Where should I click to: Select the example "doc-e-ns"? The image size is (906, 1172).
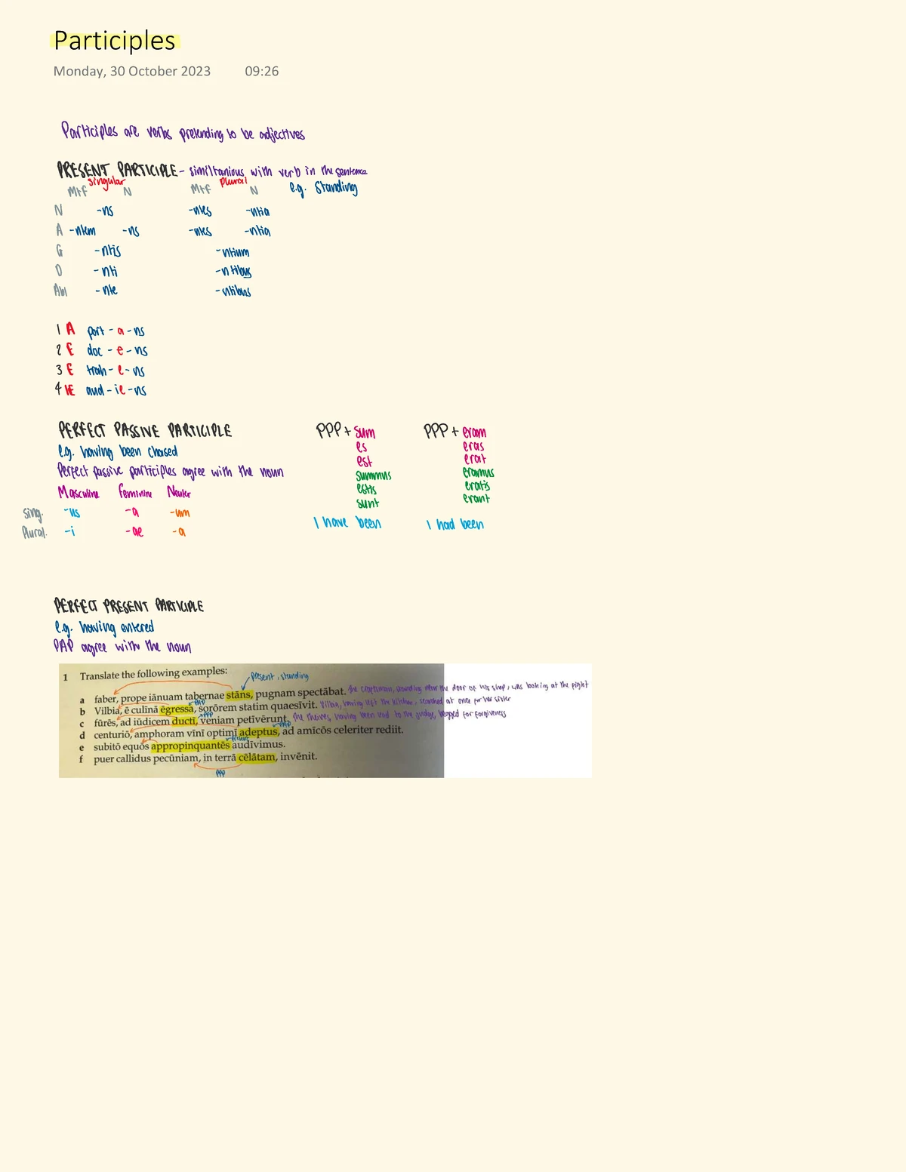[x=117, y=350]
